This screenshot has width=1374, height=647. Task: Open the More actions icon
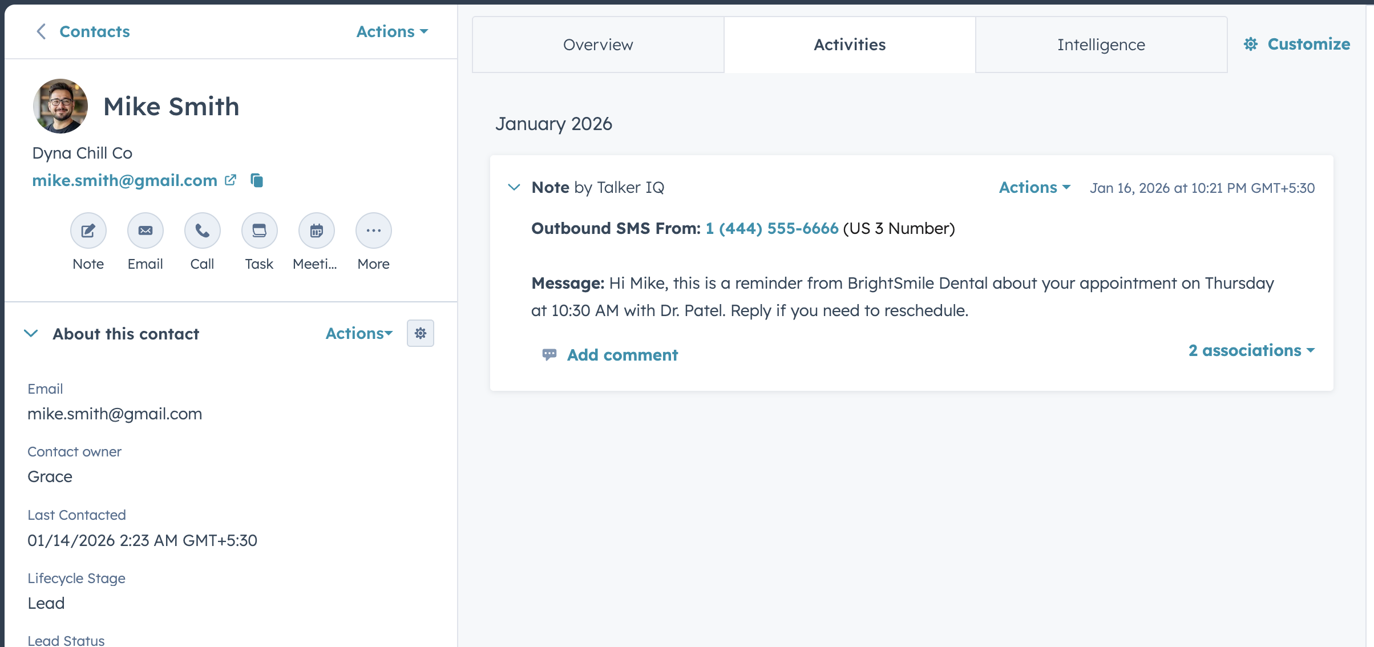[x=373, y=231]
